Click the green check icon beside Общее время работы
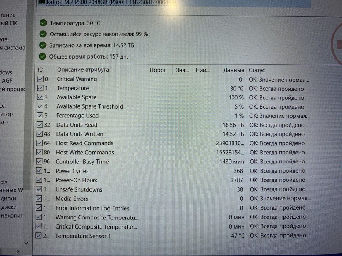The width and height of the screenshot is (342, 256). click(x=43, y=56)
